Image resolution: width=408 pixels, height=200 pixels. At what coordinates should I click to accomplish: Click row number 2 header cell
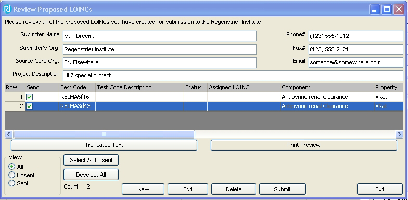(x=15, y=106)
